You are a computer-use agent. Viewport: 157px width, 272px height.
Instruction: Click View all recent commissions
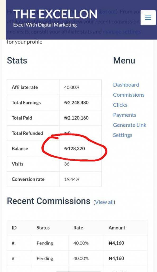[104, 202]
